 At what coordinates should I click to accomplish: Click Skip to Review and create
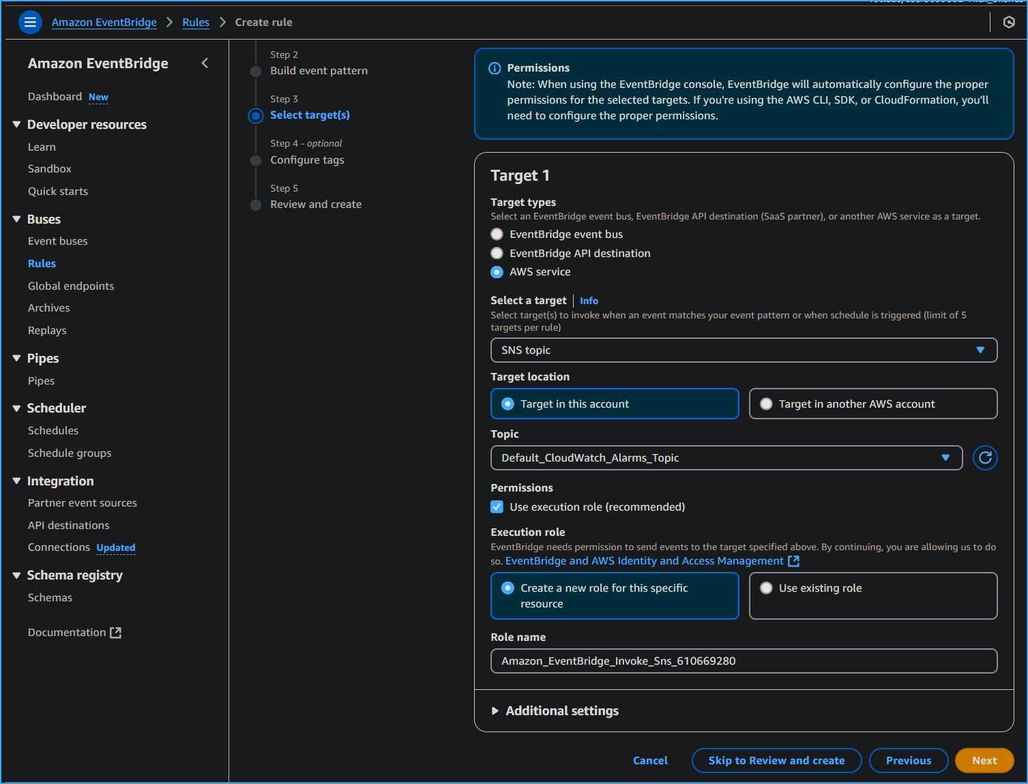pyautogui.click(x=776, y=760)
